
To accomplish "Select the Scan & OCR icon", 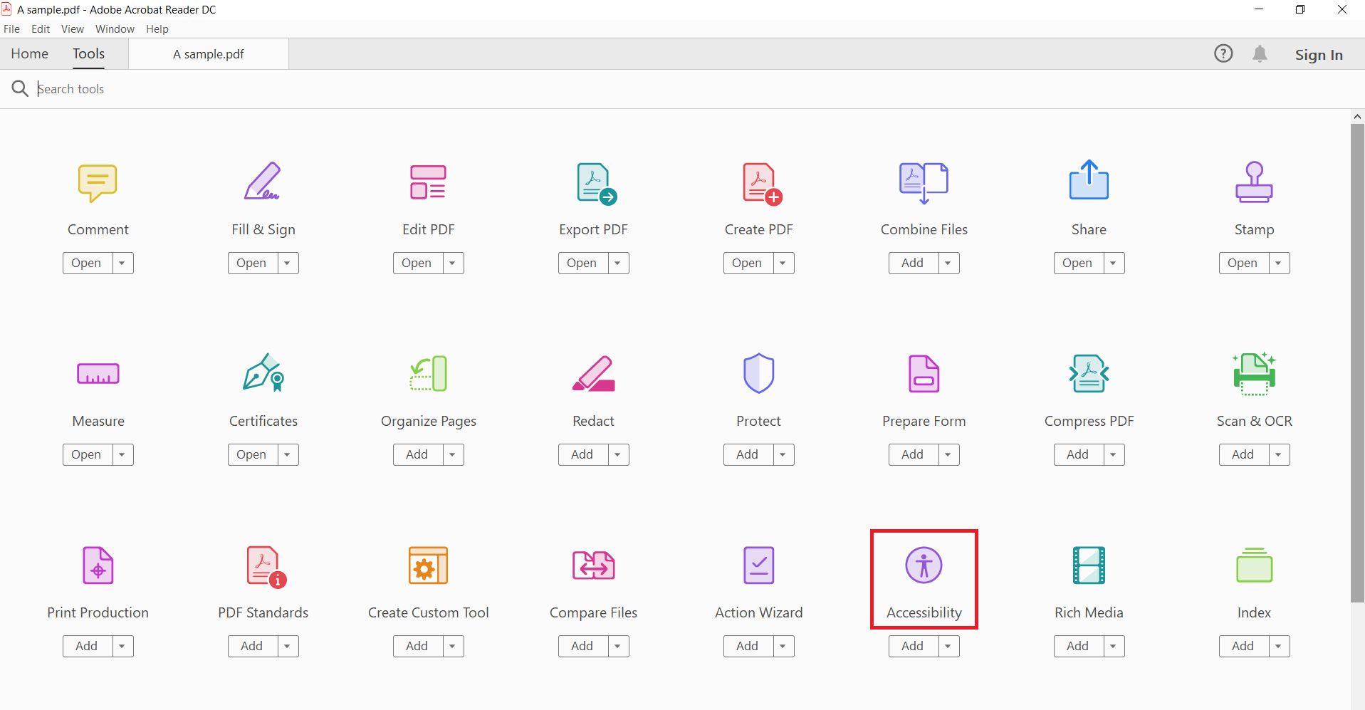I will point(1254,373).
